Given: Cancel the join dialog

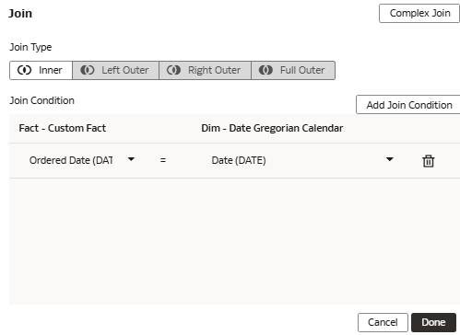Looking at the screenshot, I should (x=383, y=322).
